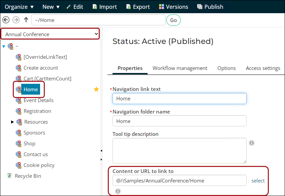The image size is (285, 196).
Task: Click the Recycle Bin icon
Action: coord(9,176)
